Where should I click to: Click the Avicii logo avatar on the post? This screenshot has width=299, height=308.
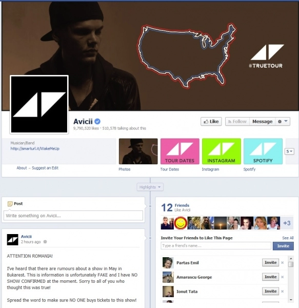pos(12,239)
